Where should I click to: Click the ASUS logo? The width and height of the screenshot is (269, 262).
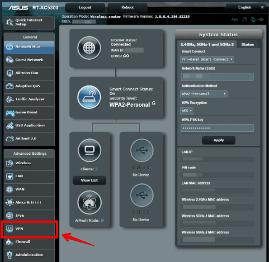coord(19,8)
